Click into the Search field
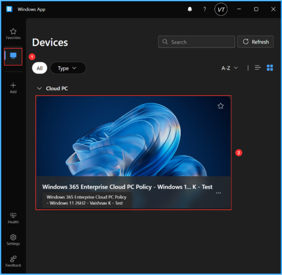 click(x=197, y=42)
